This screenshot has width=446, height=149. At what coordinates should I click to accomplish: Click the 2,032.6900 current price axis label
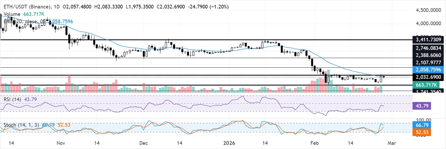[x=429, y=77]
